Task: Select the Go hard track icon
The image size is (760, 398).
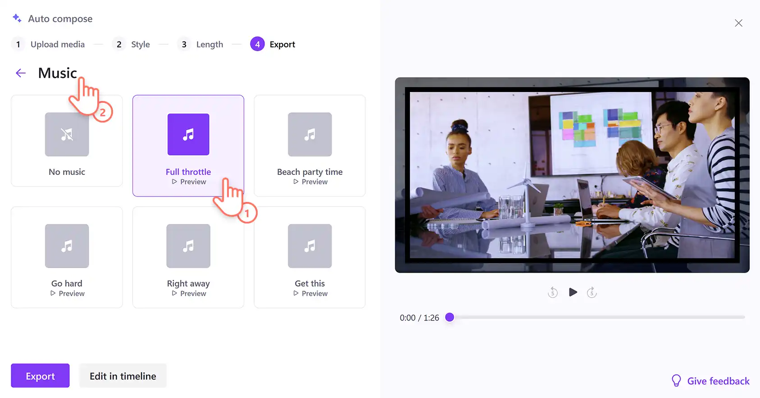Action: [x=67, y=246]
